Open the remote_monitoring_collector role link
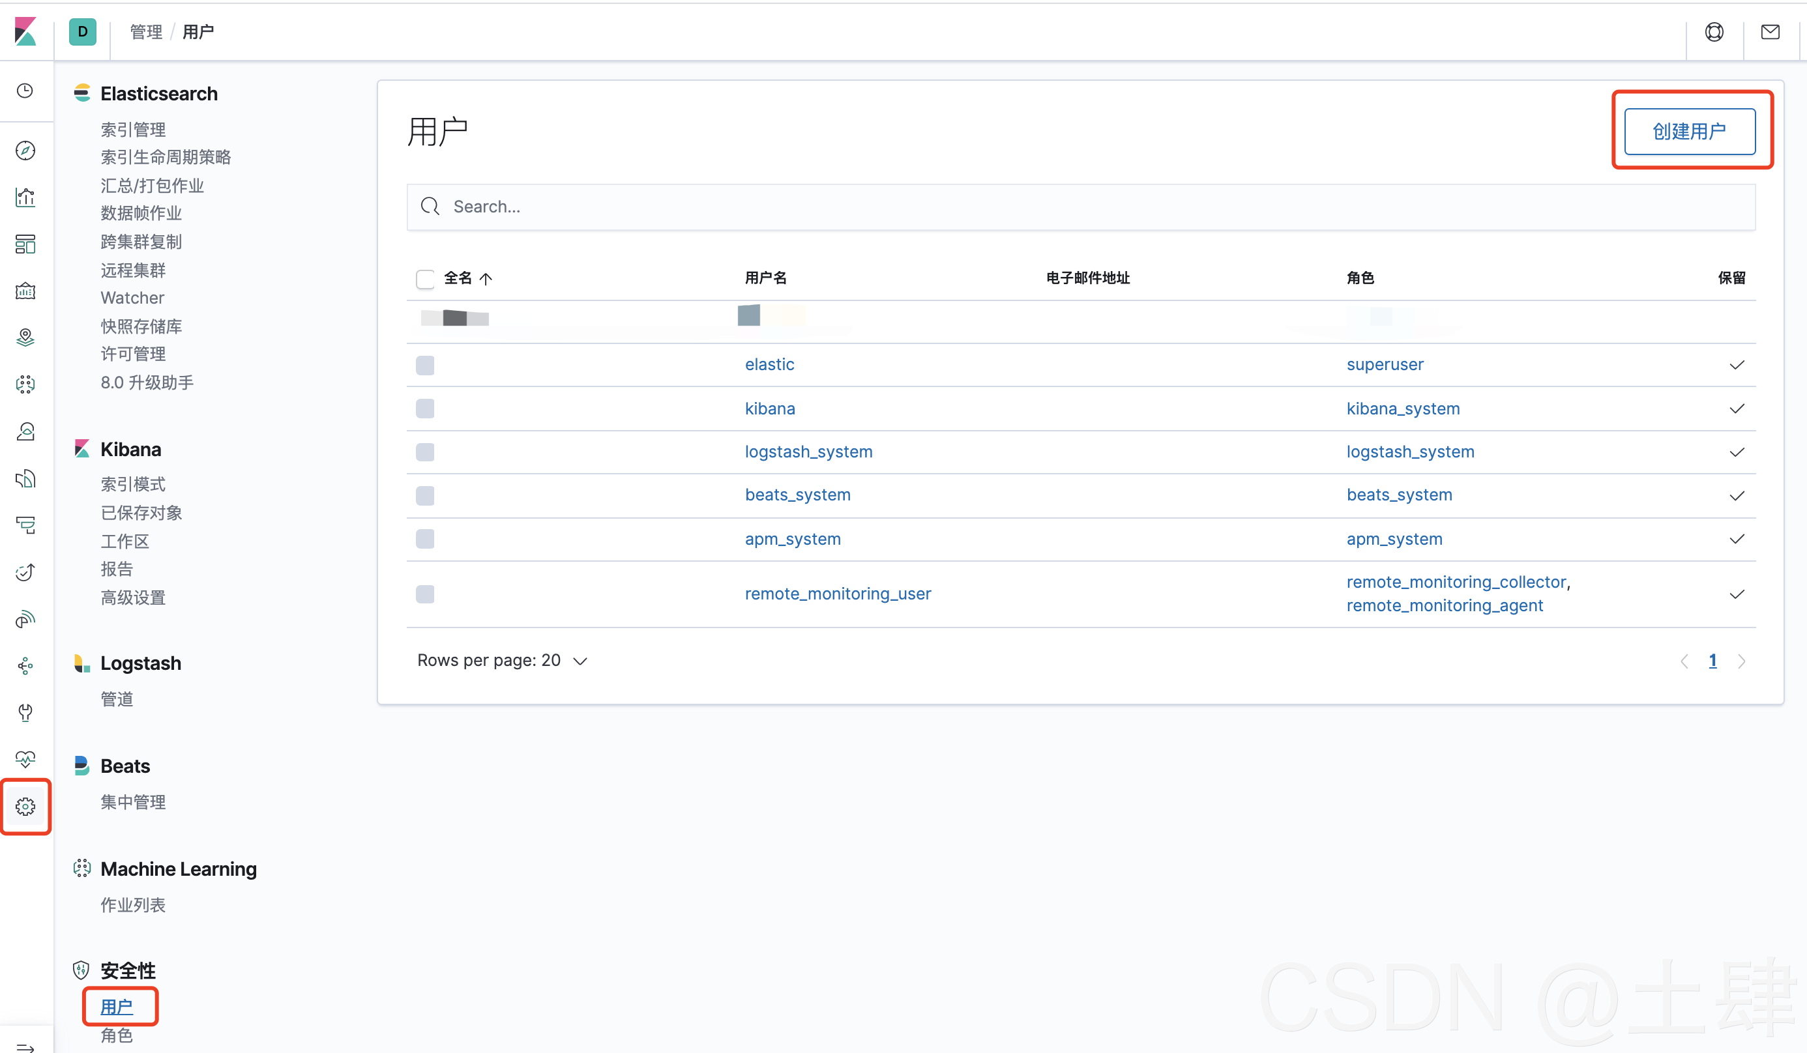The width and height of the screenshot is (1807, 1053). coord(1456,582)
